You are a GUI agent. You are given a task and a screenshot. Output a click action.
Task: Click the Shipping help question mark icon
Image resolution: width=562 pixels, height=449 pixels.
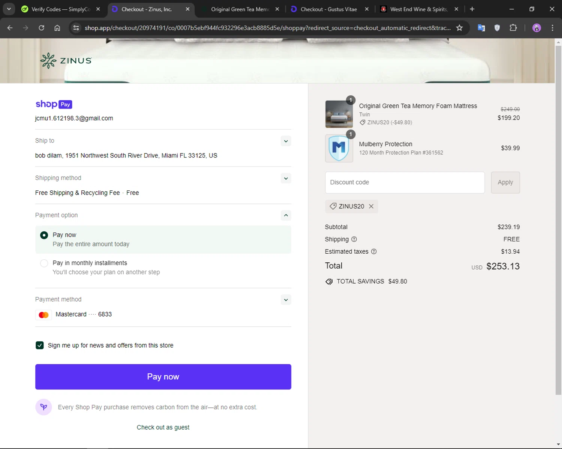click(354, 239)
